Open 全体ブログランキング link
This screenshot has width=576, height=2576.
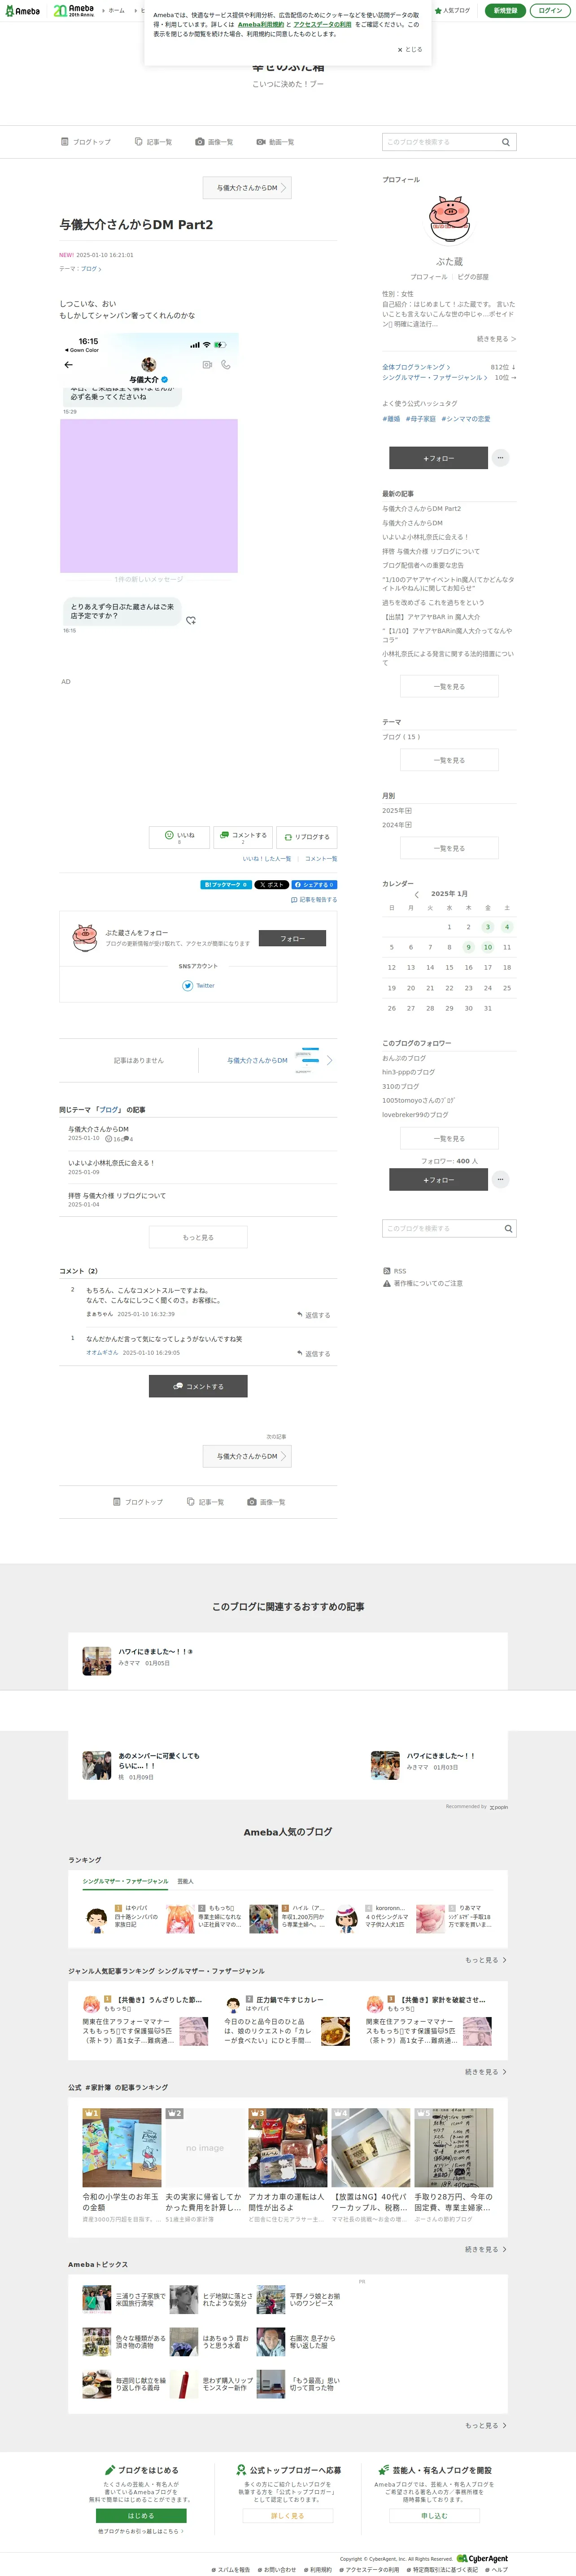(x=415, y=367)
